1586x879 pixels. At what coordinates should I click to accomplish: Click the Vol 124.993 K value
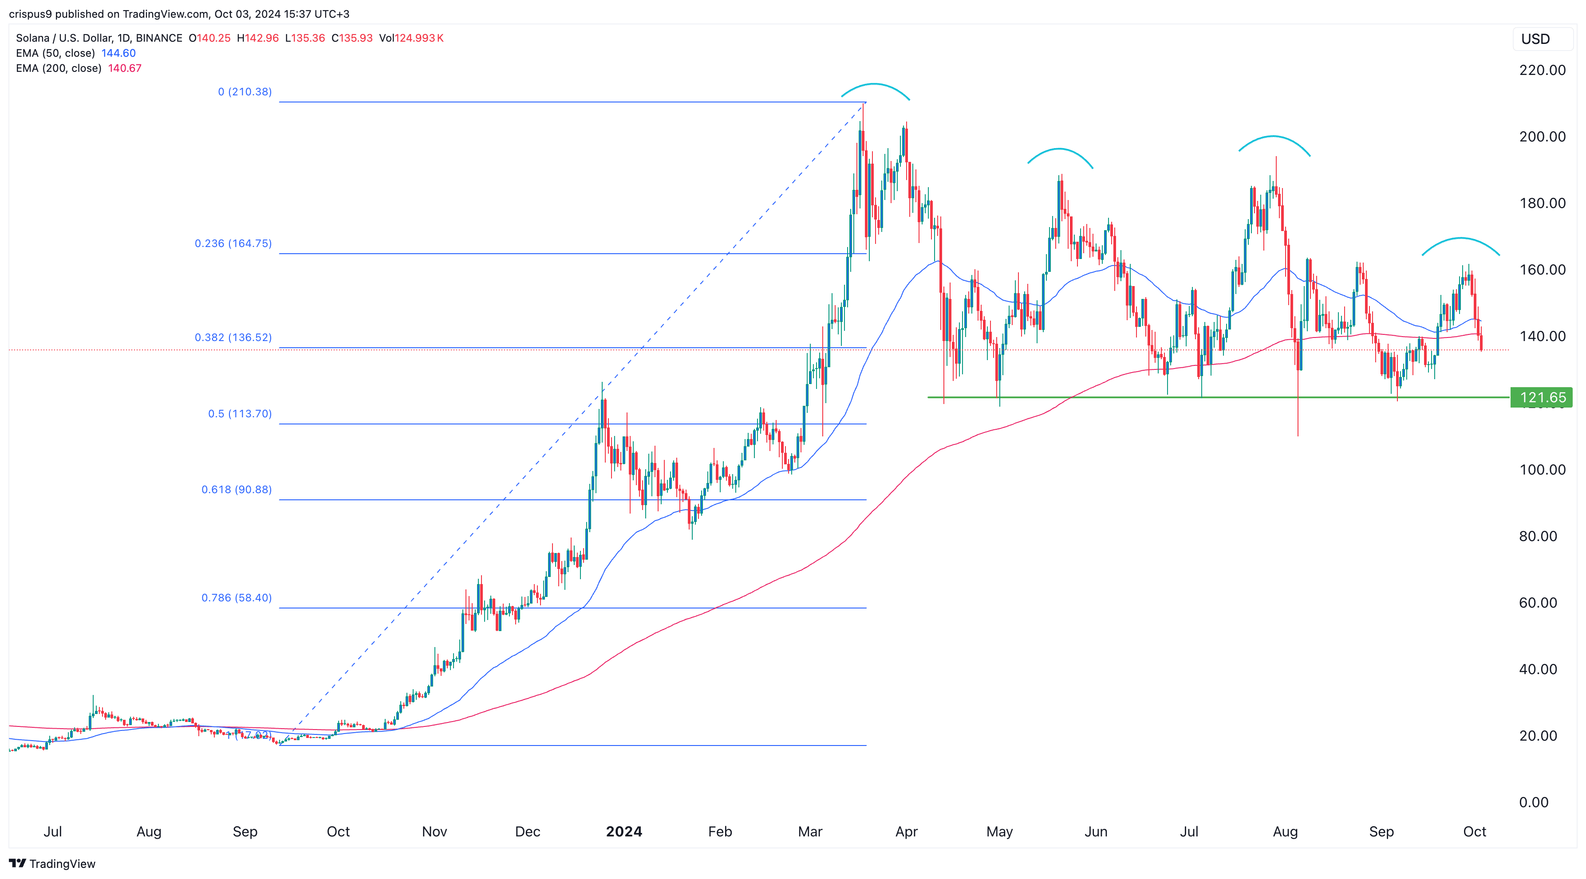click(x=411, y=38)
